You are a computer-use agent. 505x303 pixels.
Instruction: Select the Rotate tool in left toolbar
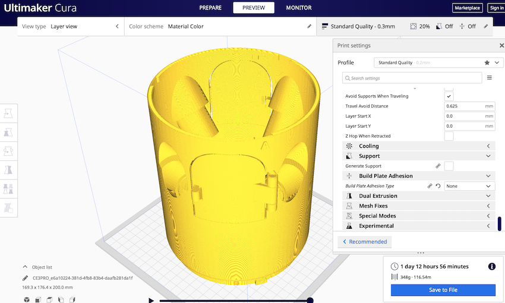point(8,151)
